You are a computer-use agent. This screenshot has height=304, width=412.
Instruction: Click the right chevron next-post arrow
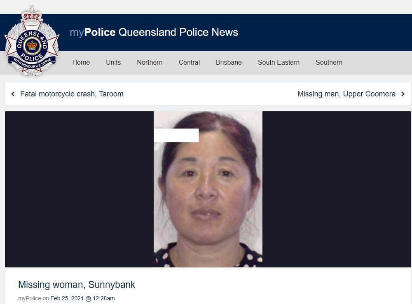(403, 94)
